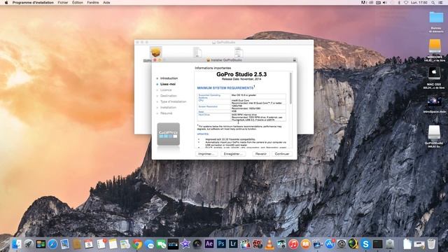Open VLC from the dock

click(x=269, y=244)
